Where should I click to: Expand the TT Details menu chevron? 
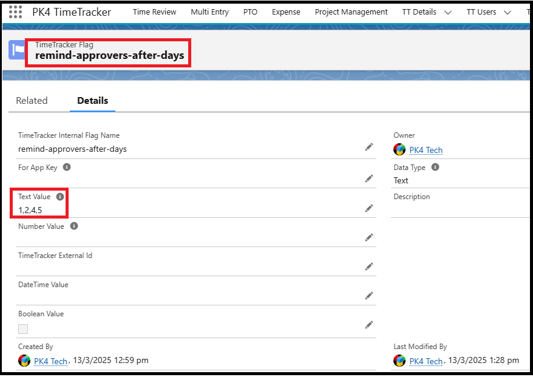(x=448, y=13)
